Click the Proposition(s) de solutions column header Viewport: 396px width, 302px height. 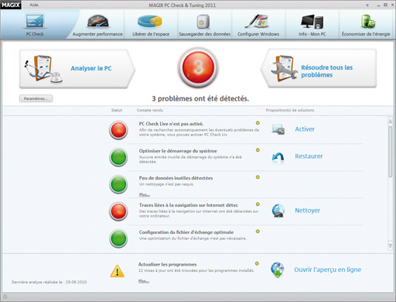click(x=290, y=110)
